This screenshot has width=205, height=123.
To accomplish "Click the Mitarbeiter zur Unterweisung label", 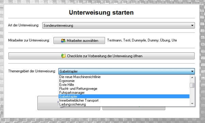I will click(x=29, y=40).
